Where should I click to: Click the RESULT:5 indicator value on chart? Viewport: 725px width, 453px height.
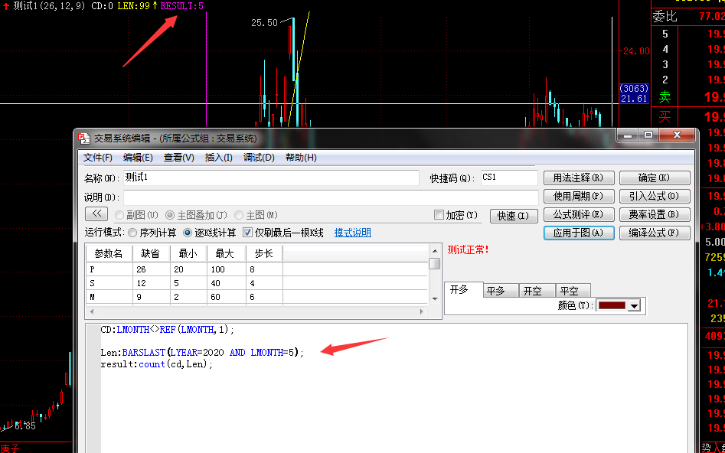coord(181,6)
